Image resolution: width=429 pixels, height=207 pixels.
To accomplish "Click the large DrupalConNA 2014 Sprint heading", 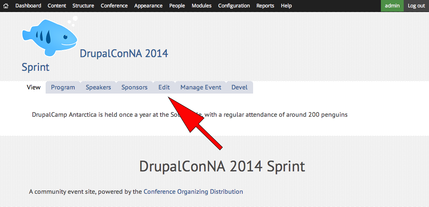I will 222,166.
